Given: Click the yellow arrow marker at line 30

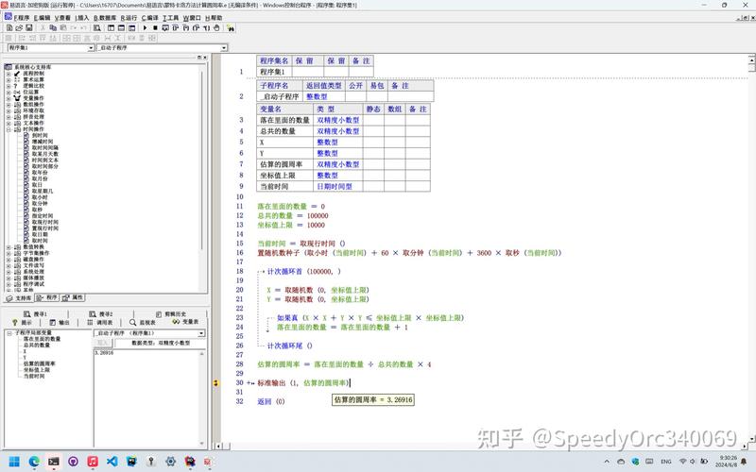Looking at the screenshot, I should 215,383.
